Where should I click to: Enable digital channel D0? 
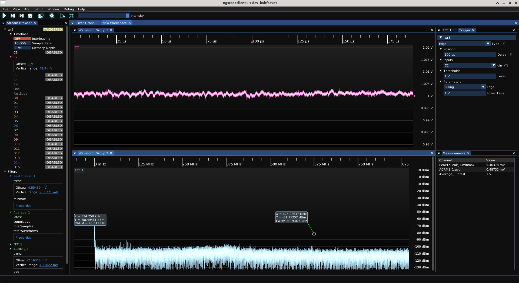pos(54,98)
